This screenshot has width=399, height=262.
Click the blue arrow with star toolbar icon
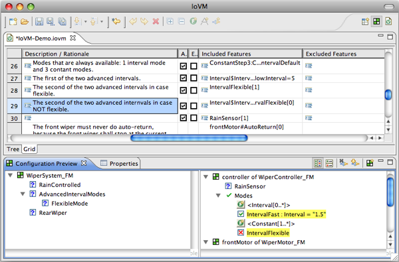point(216,21)
